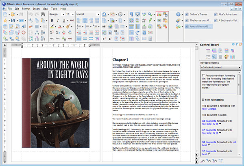Open the Help menu
The height and width of the screenshot is (166, 244).
pyautogui.click(x=63, y=9)
